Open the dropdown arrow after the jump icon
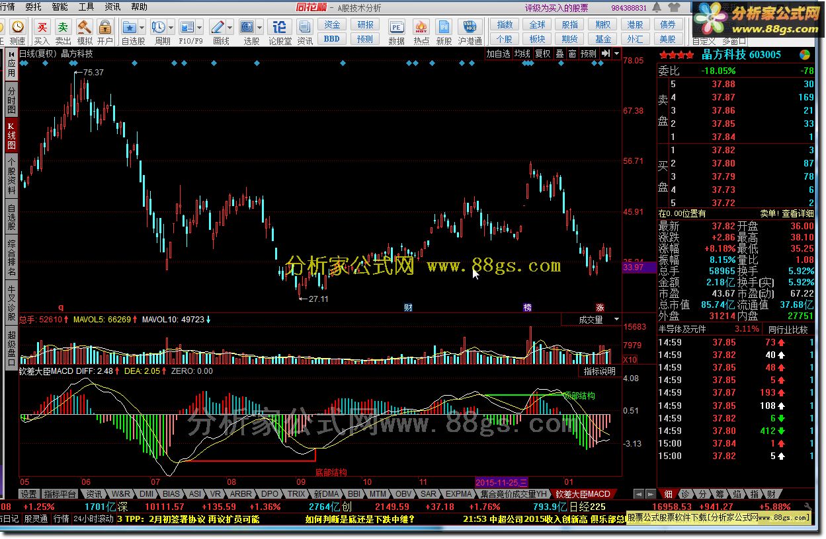 (x=616, y=54)
